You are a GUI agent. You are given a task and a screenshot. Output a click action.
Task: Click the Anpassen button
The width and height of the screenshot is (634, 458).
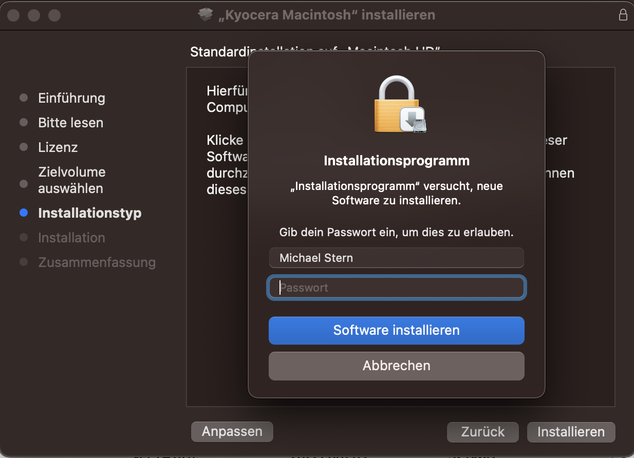(x=232, y=432)
